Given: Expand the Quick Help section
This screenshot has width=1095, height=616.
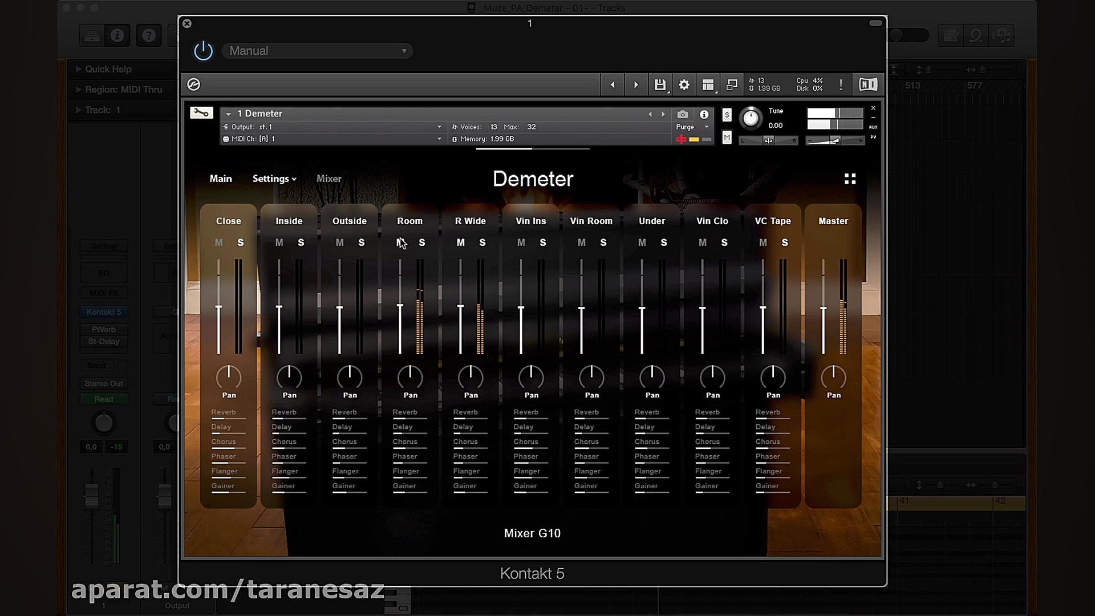Looking at the screenshot, I should click(108, 69).
